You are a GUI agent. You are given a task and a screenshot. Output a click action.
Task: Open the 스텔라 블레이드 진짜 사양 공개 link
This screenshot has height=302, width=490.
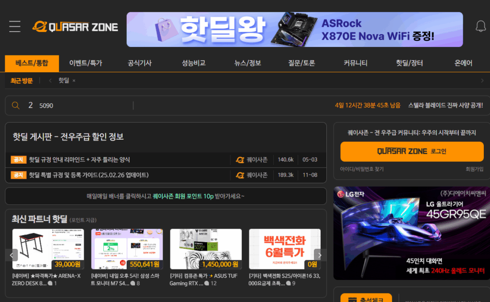click(445, 105)
